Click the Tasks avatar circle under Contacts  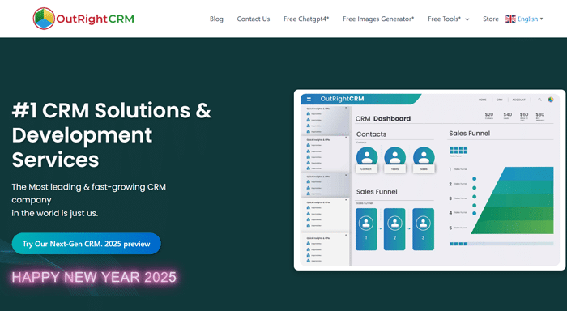point(395,157)
